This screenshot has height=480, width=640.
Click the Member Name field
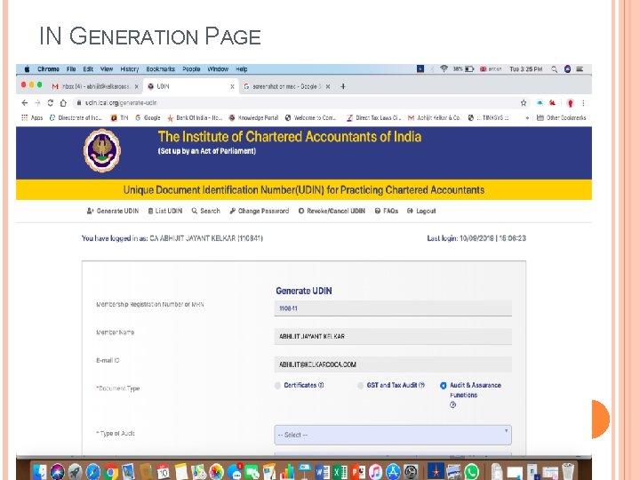pyautogui.click(x=393, y=336)
